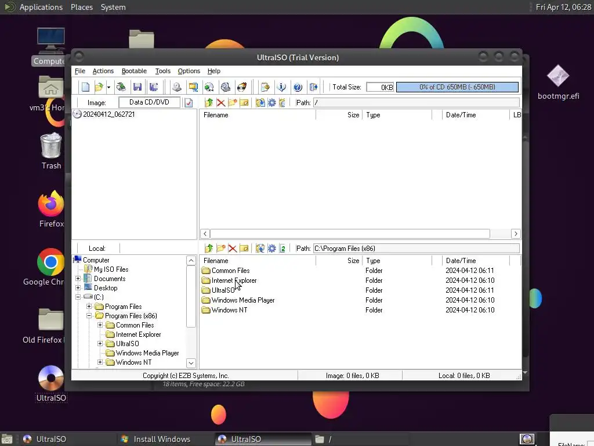Click the green refresh icon in local toolbar
The width and height of the screenshot is (594, 446).
pyautogui.click(x=282, y=249)
